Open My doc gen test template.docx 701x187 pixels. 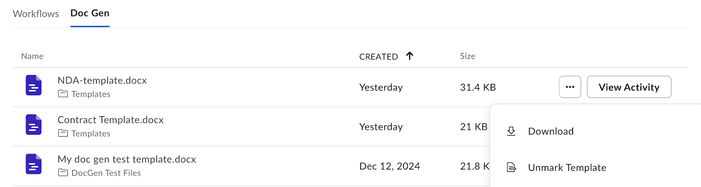[127, 159]
